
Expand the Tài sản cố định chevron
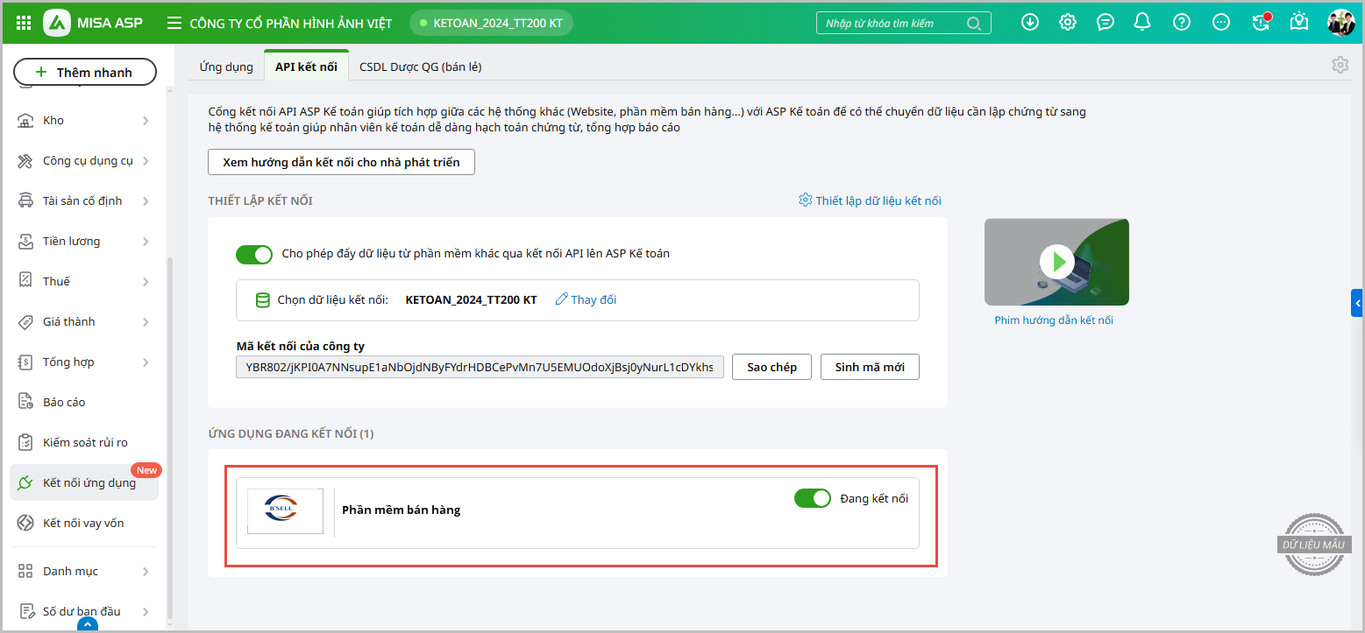coord(146,200)
